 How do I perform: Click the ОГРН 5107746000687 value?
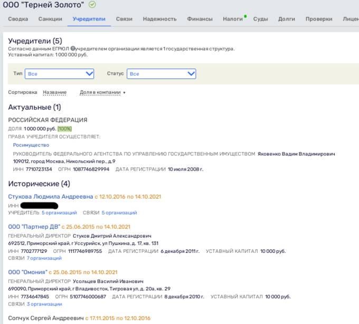coord(88,297)
